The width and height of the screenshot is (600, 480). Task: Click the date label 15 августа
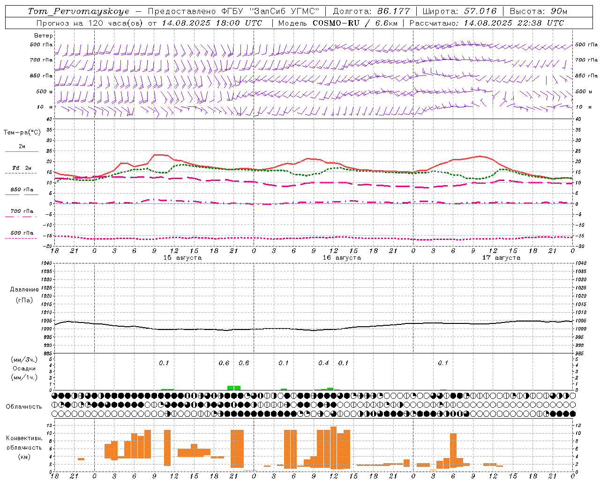[x=182, y=258]
